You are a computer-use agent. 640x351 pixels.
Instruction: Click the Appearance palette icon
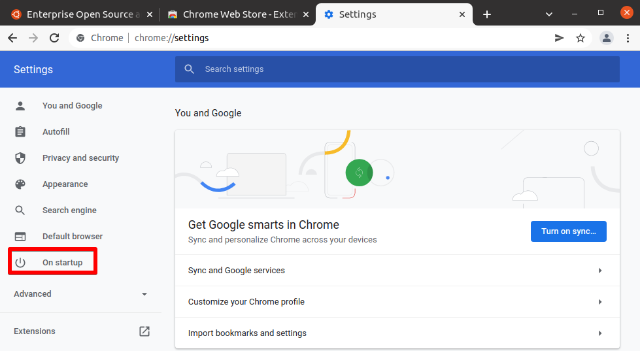click(20, 184)
